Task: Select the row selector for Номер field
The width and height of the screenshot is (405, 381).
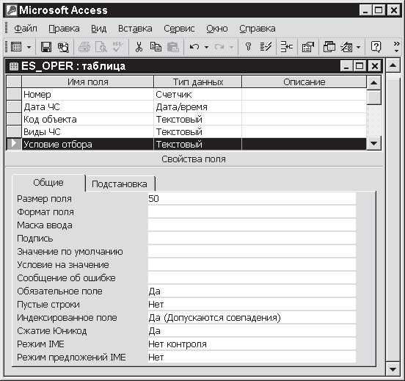Action: 14,95
